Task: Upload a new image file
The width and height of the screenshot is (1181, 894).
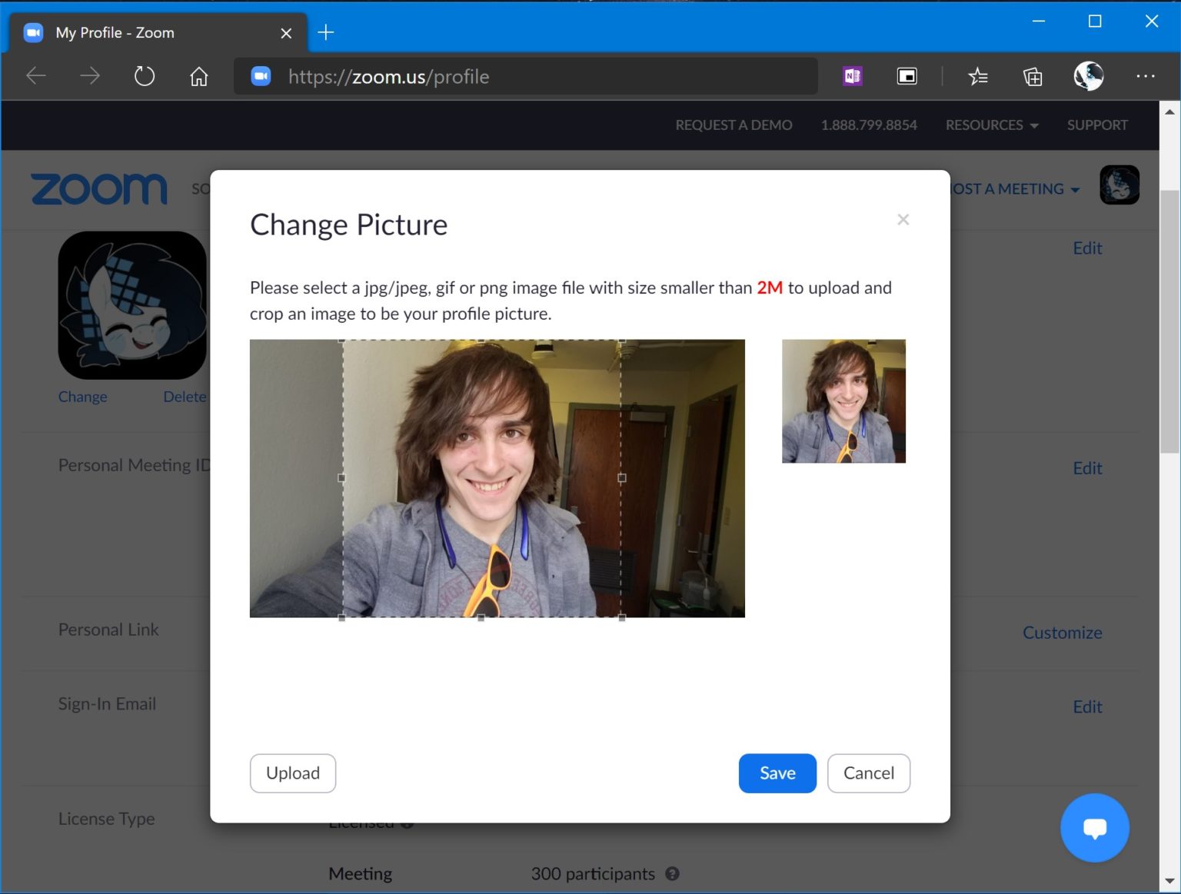Action: [x=292, y=773]
